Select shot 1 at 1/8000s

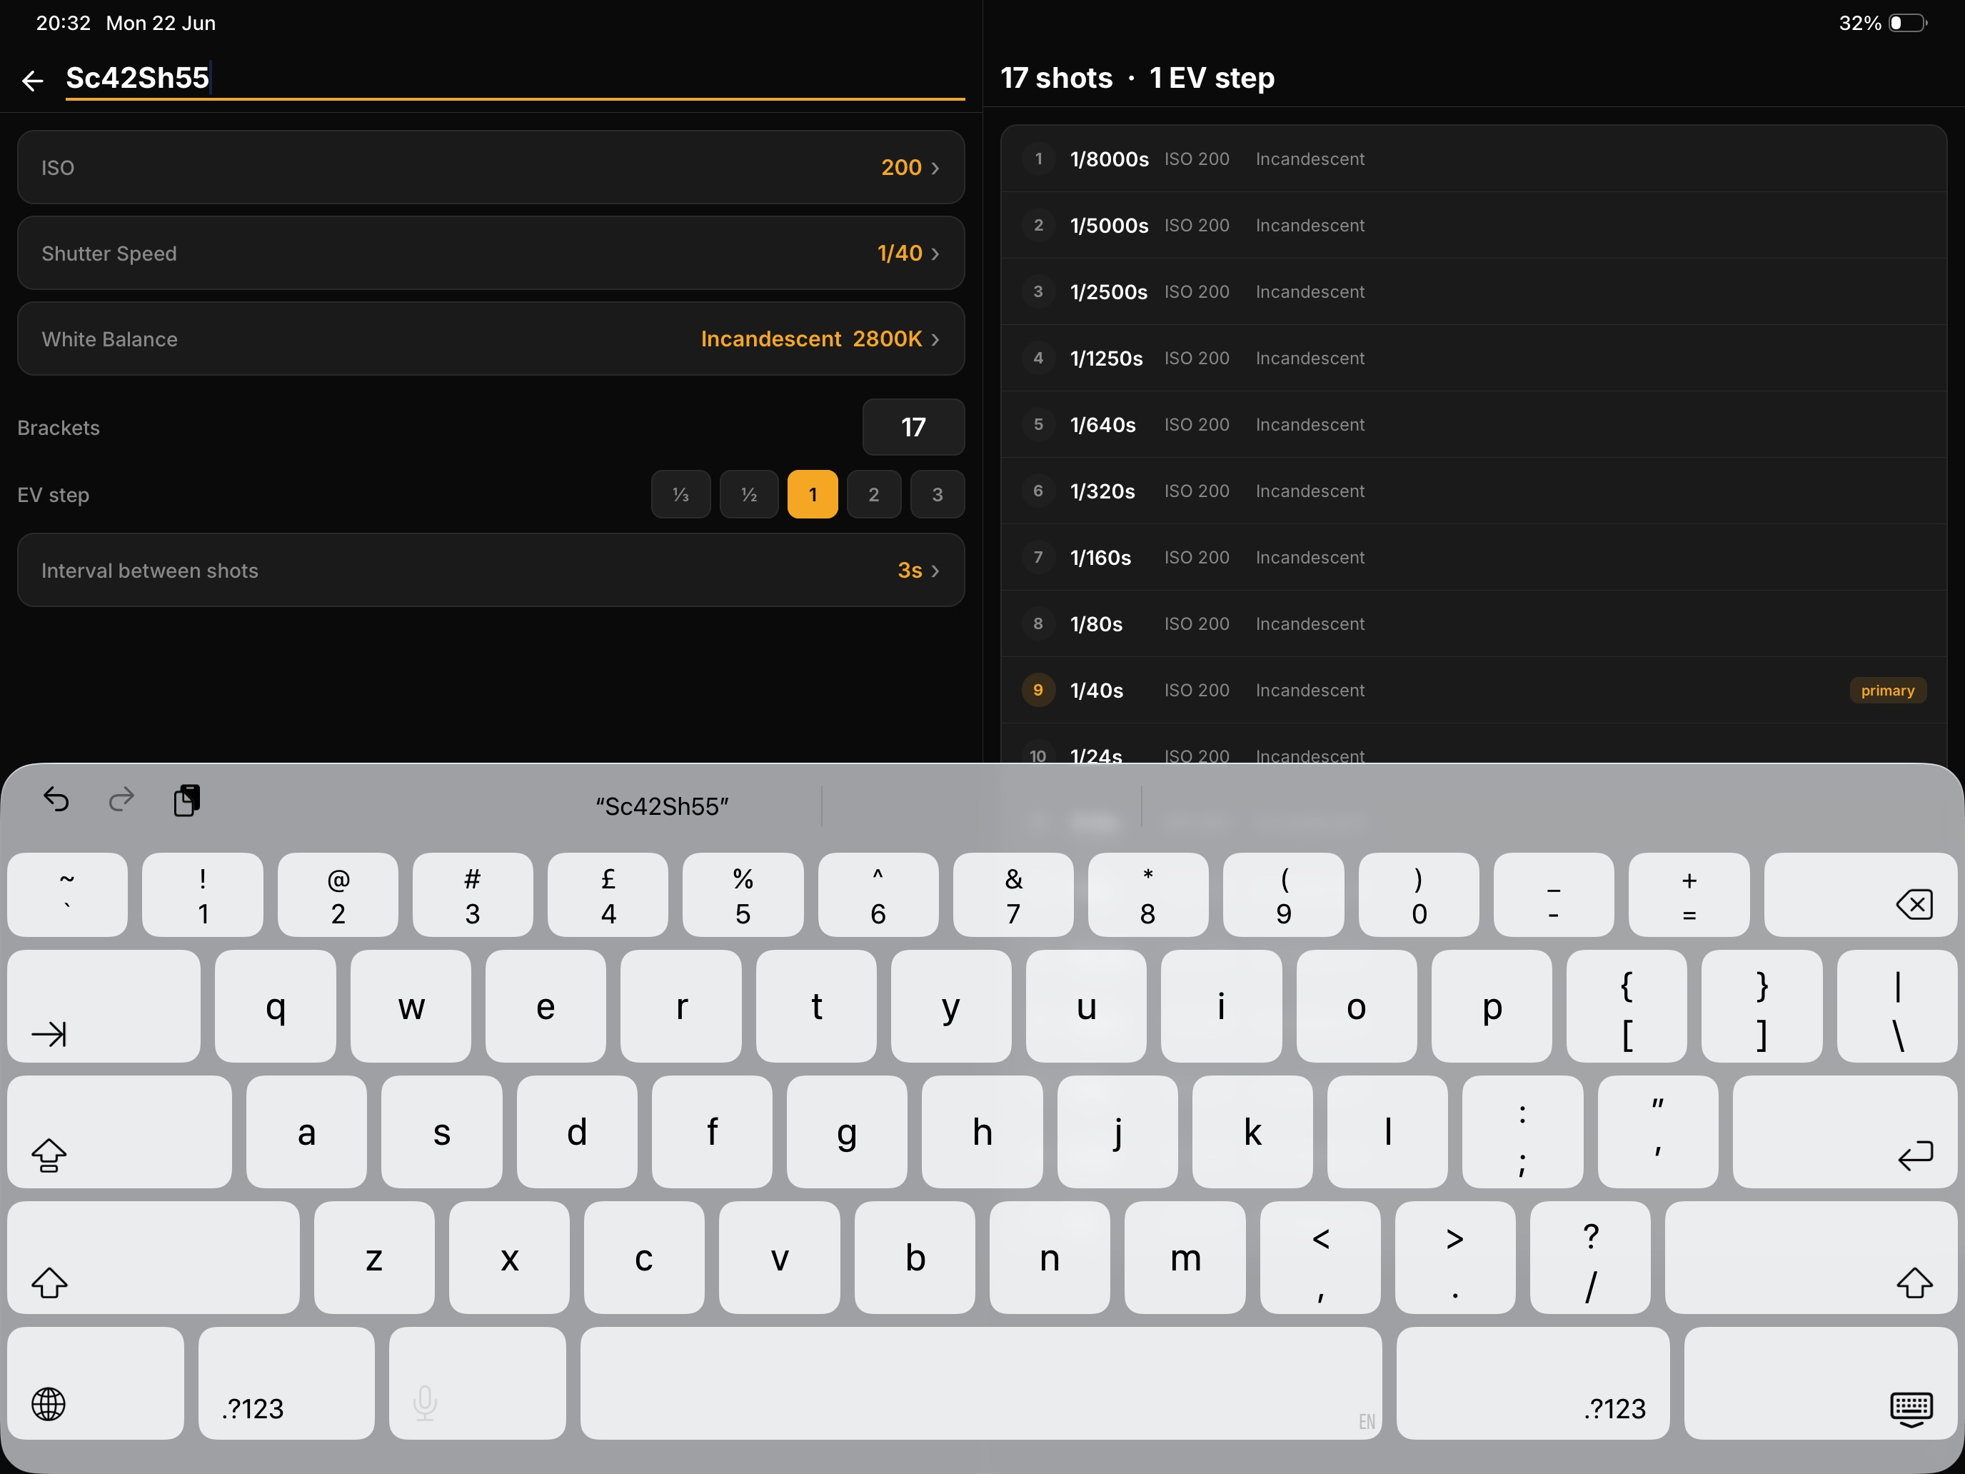[1474, 159]
